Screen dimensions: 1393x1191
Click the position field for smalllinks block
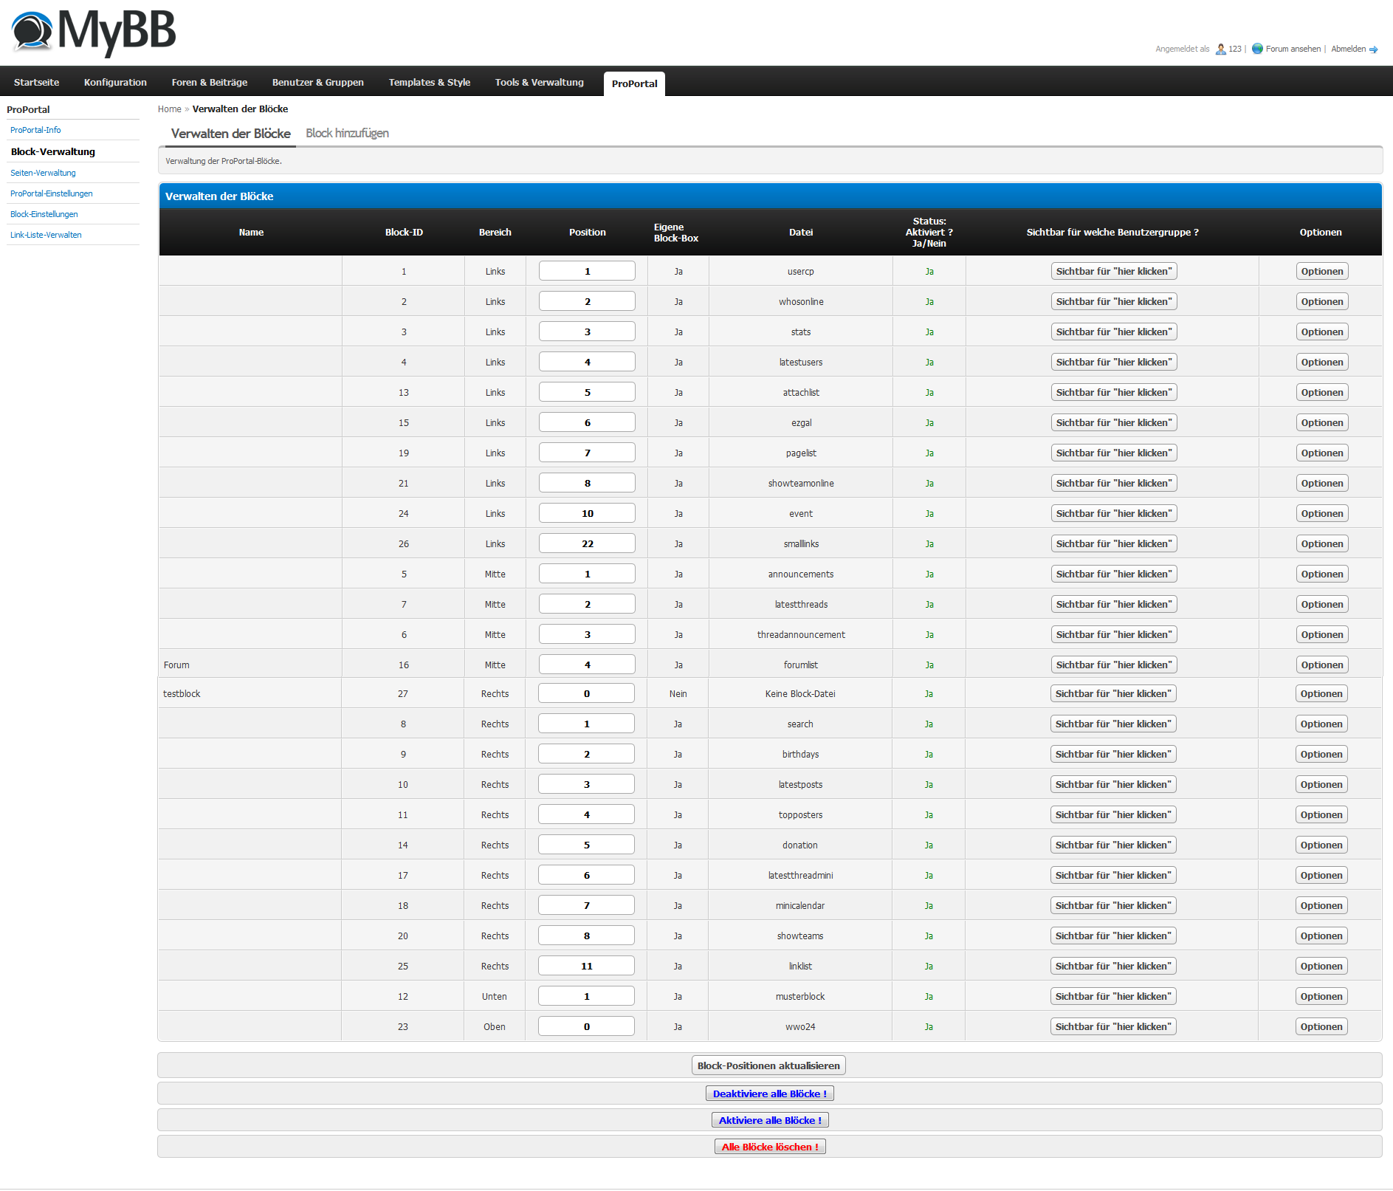(587, 543)
